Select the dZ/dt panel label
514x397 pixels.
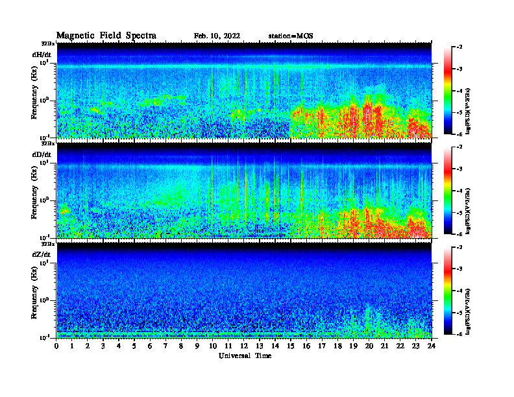click(42, 254)
